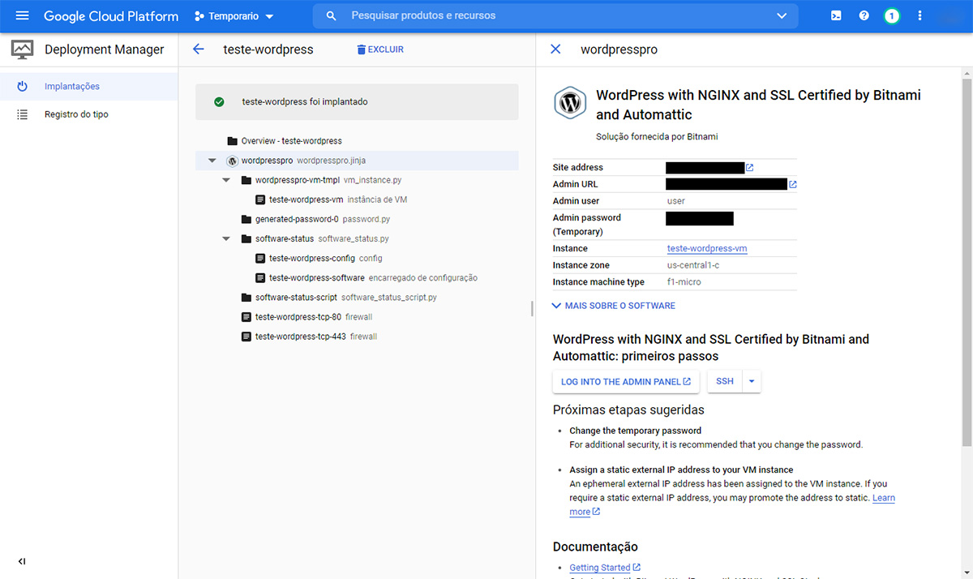Focus the Pesquisar produtos e recursos search box
Image resolution: width=973 pixels, height=579 pixels.
(x=555, y=15)
